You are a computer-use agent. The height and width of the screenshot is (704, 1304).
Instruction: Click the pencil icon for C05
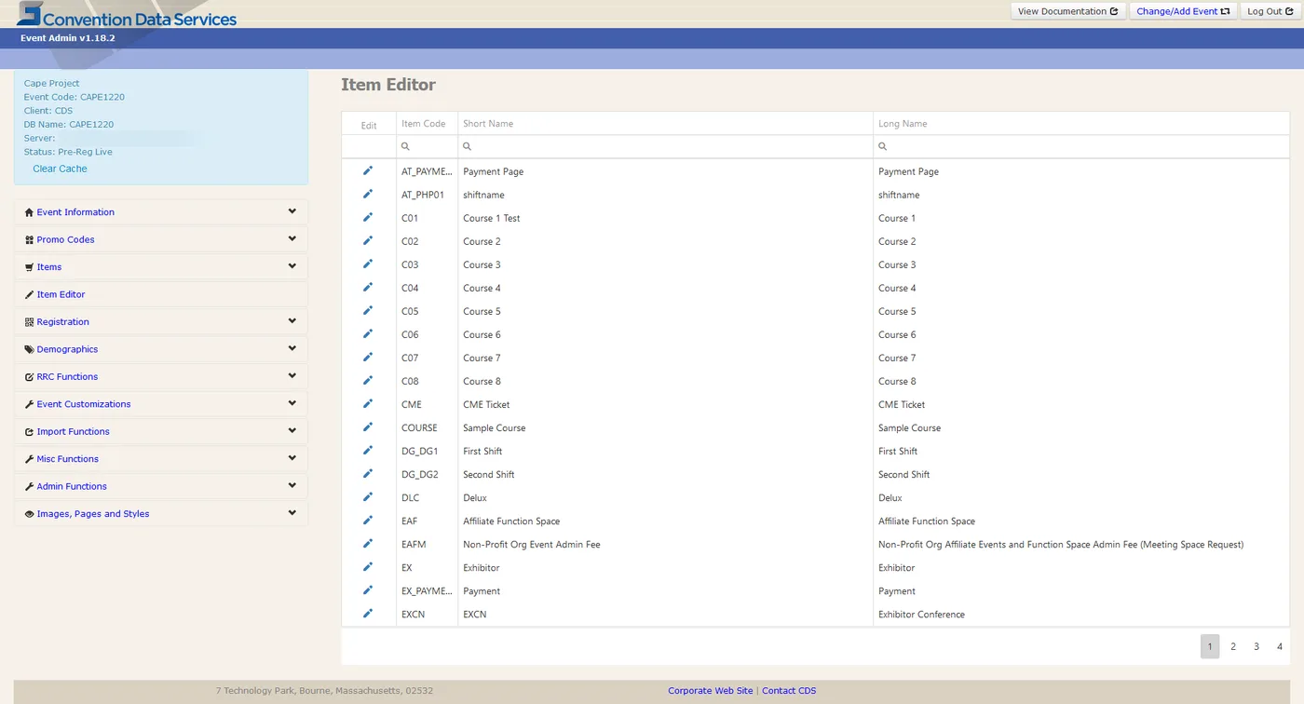click(x=368, y=310)
